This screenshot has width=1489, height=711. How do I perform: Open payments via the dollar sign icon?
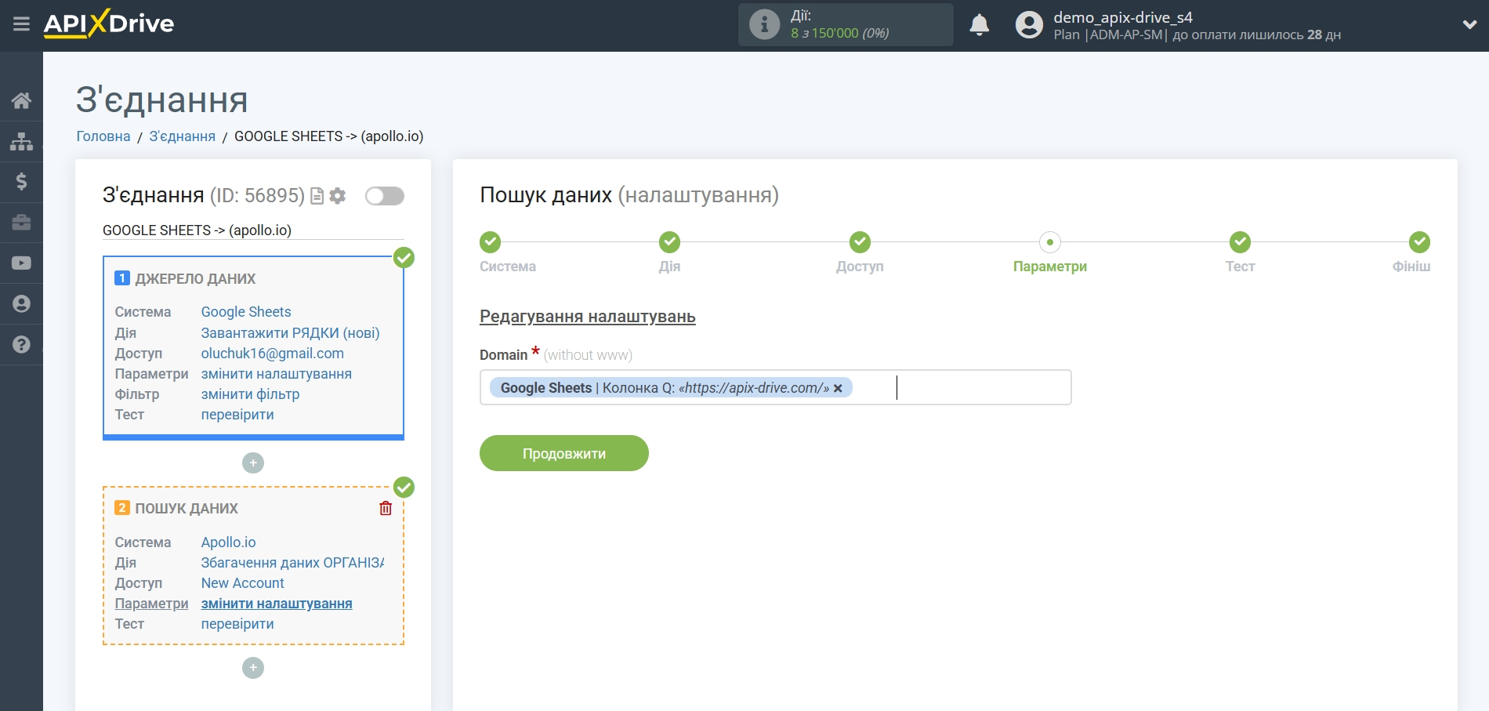click(x=21, y=182)
